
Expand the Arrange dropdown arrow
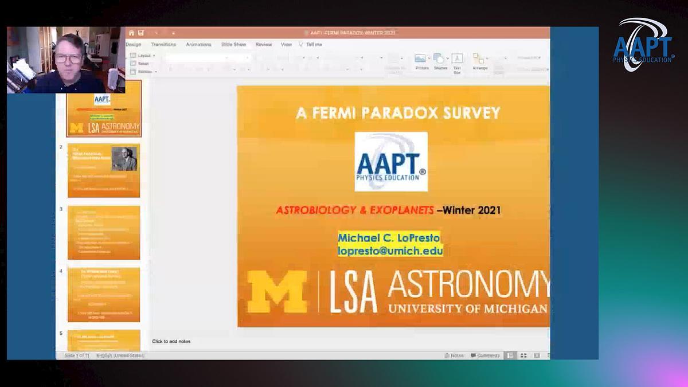click(486, 58)
